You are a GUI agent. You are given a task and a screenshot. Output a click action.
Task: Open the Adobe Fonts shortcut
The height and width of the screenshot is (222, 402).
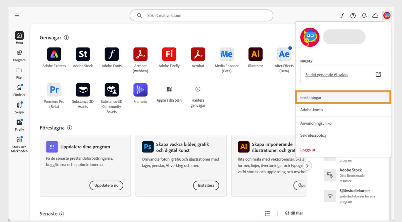click(112, 58)
